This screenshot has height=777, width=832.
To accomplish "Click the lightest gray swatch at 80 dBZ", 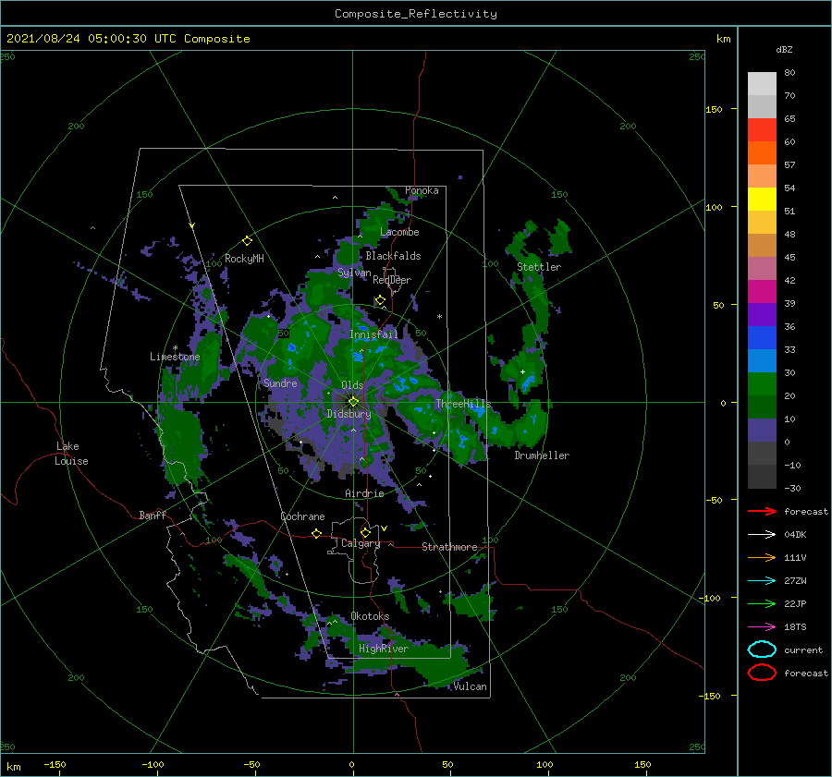I will click(762, 83).
